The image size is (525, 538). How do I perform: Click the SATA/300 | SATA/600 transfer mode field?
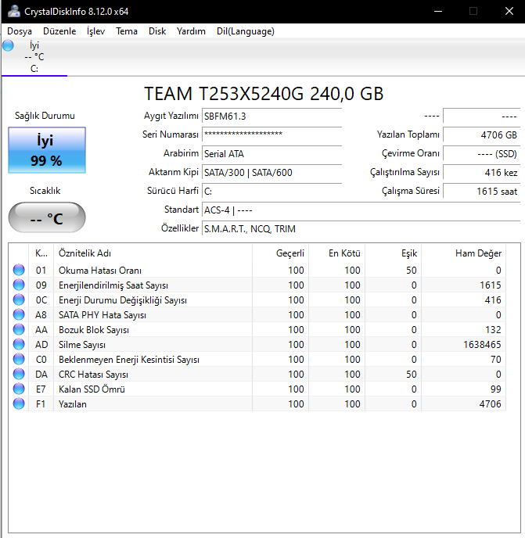pos(272,172)
